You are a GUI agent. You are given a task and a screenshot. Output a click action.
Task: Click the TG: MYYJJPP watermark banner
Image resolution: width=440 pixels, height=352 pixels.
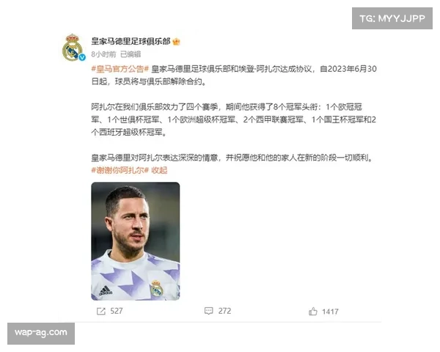[392, 18]
